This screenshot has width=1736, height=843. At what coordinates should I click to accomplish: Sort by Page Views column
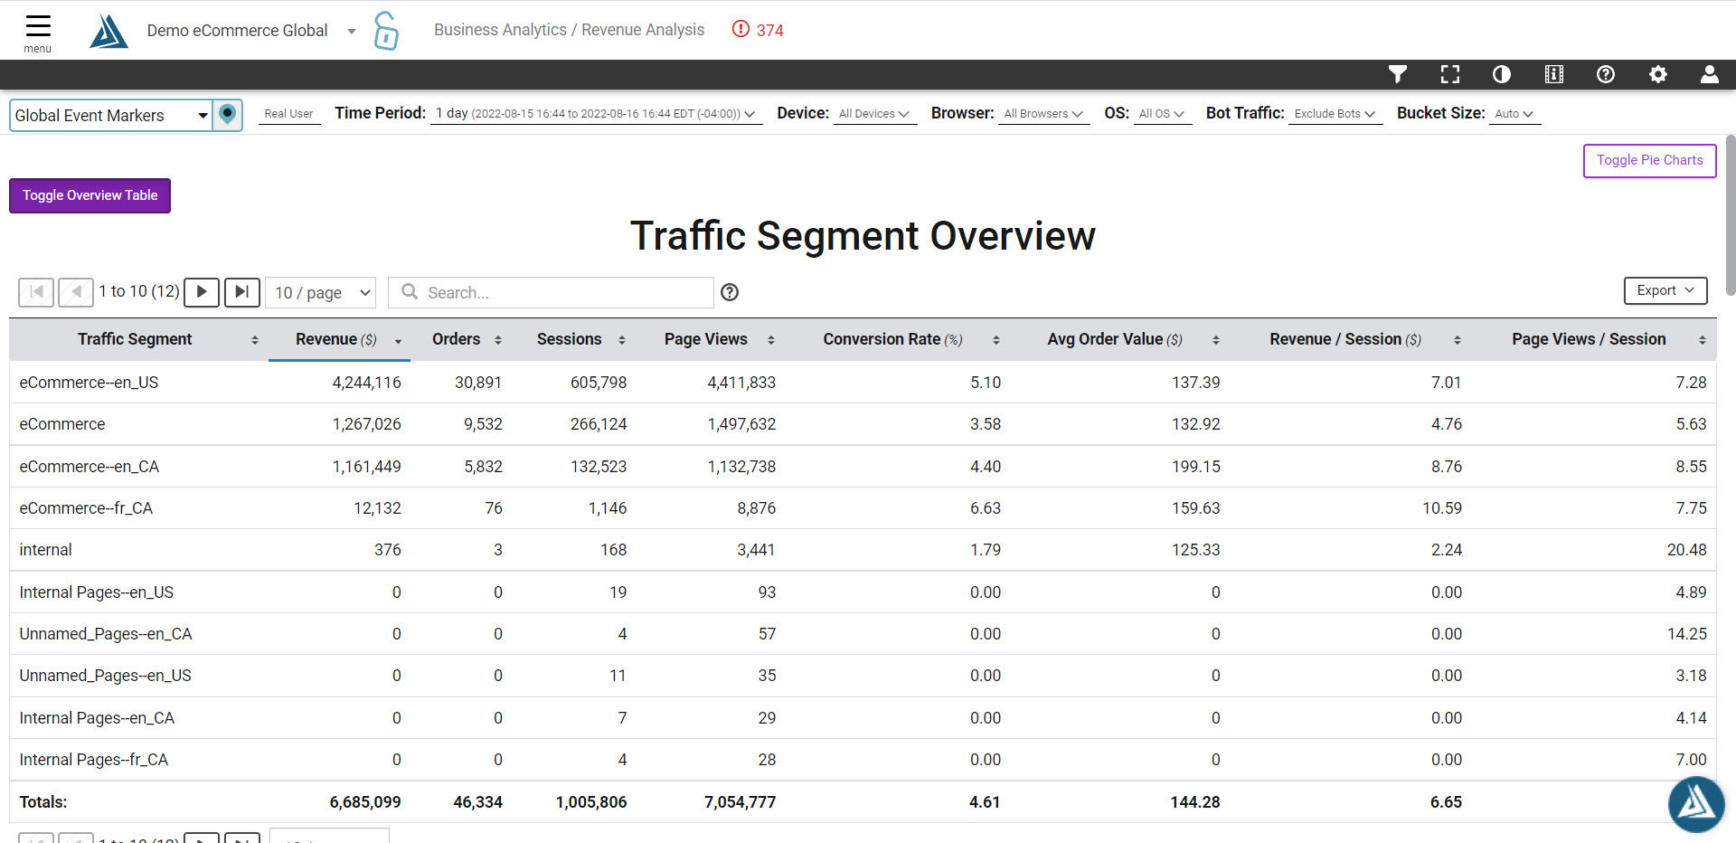771,340
